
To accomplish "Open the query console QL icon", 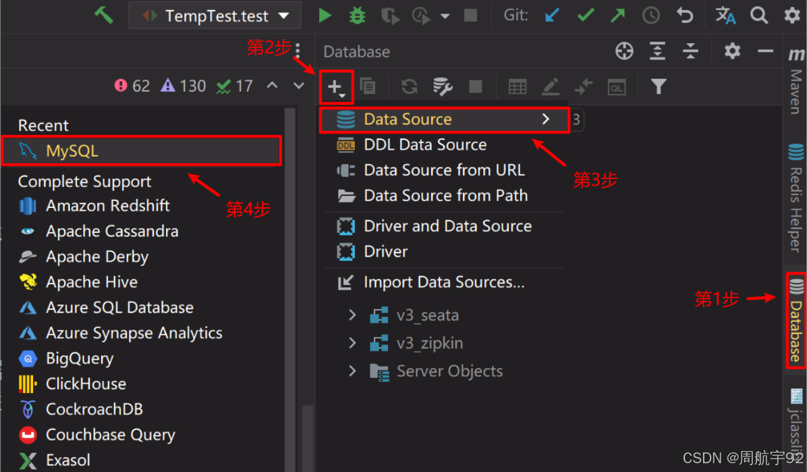I will tap(617, 86).
